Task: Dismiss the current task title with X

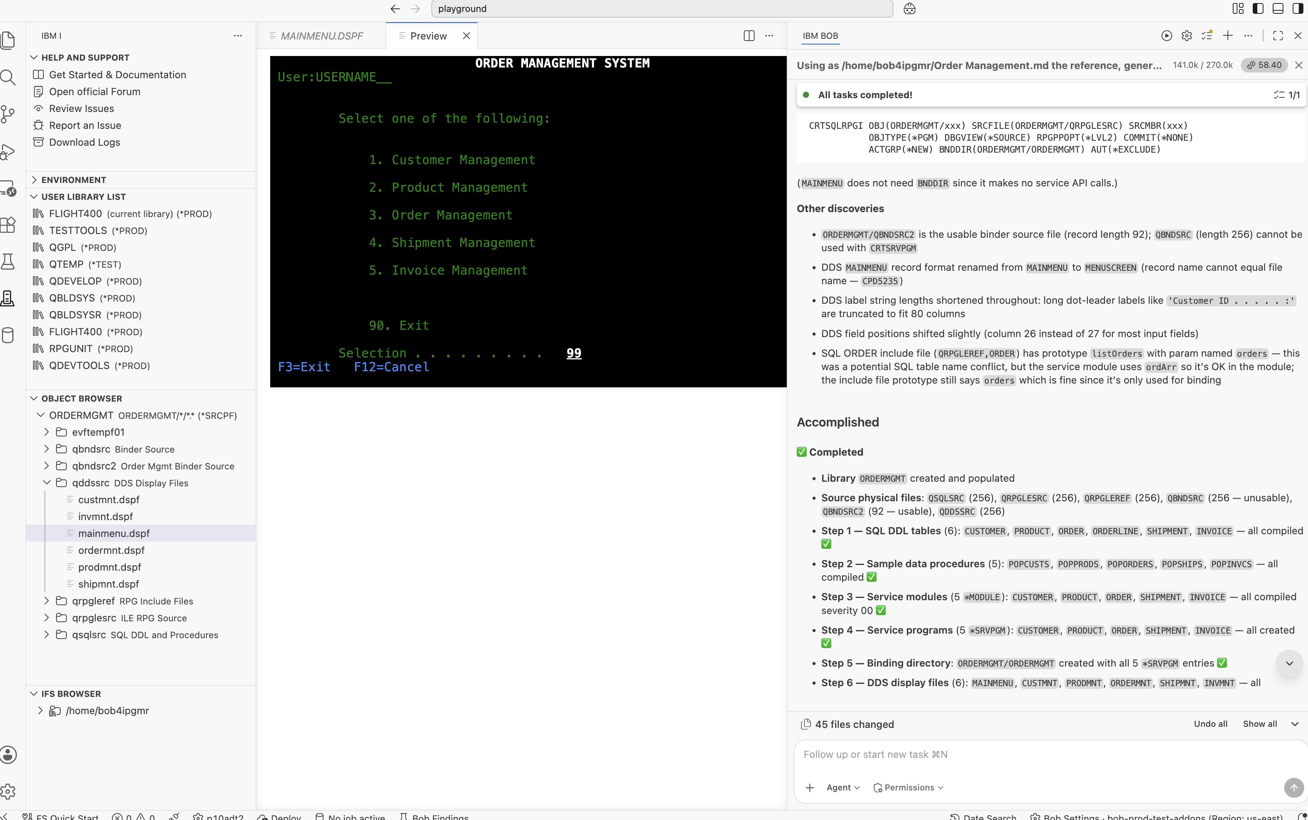Action: [1299, 65]
